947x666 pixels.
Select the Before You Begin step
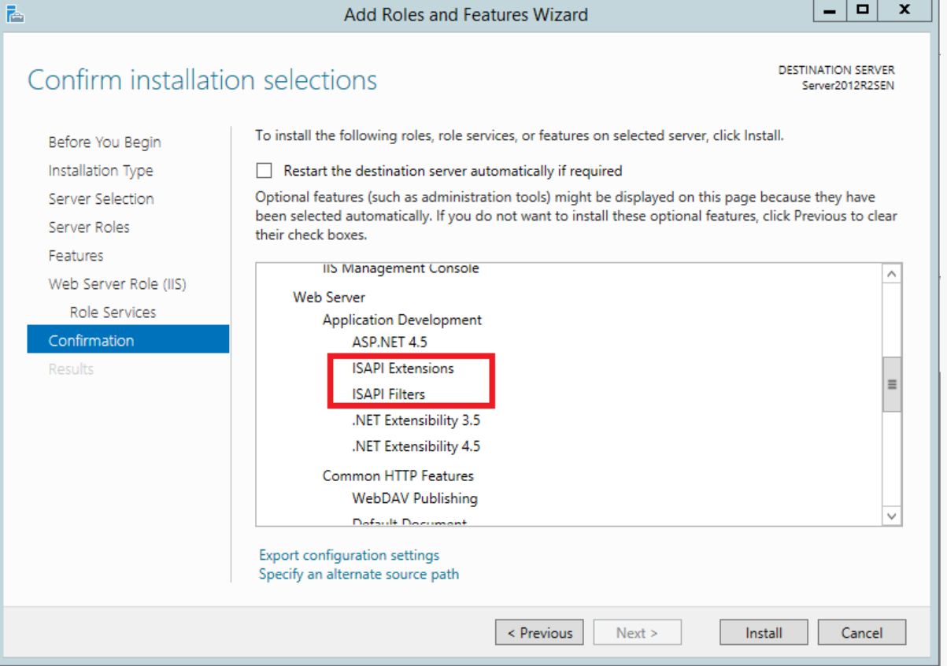tap(104, 142)
